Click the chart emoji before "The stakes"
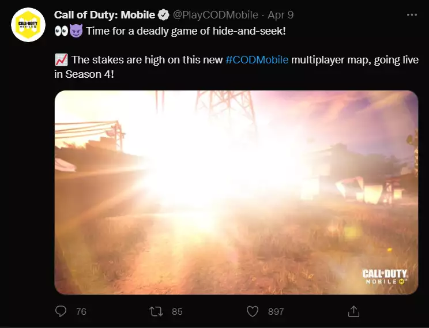Viewport: 429px width, 328px height. 61,60
